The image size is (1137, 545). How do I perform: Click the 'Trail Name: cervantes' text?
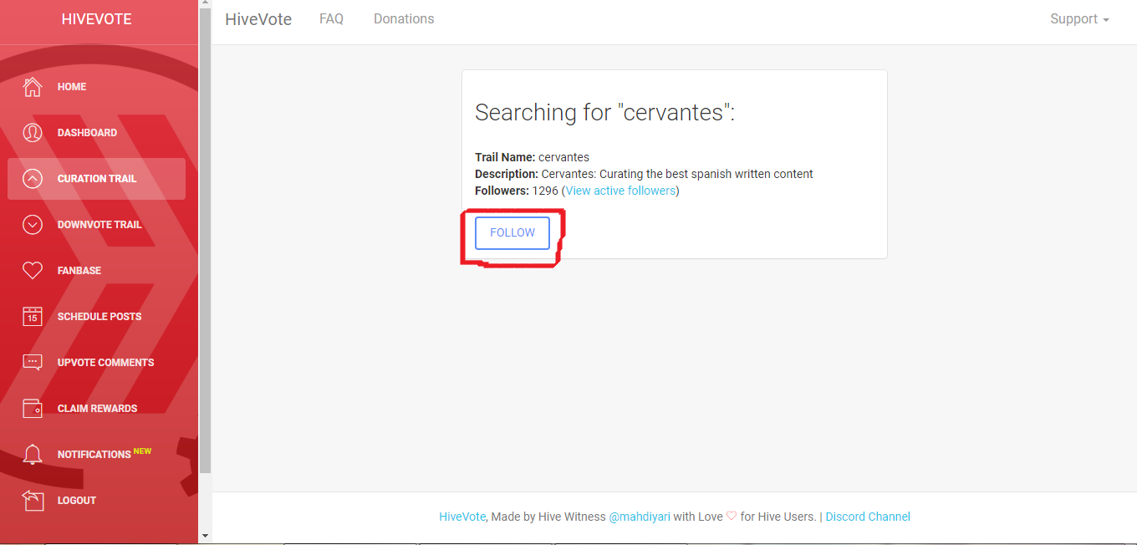click(532, 157)
